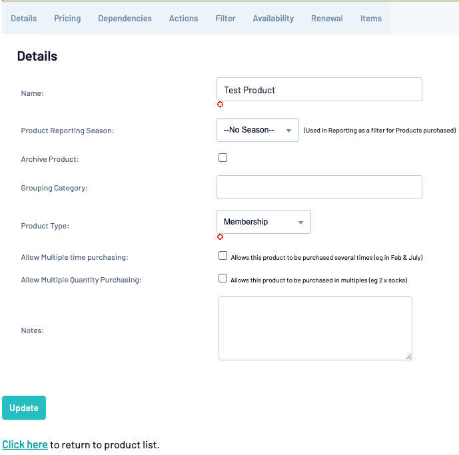The height and width of the screenshot is (455, 459).
Task: Switch to the Renewal tab
Action: pos(327,19)
